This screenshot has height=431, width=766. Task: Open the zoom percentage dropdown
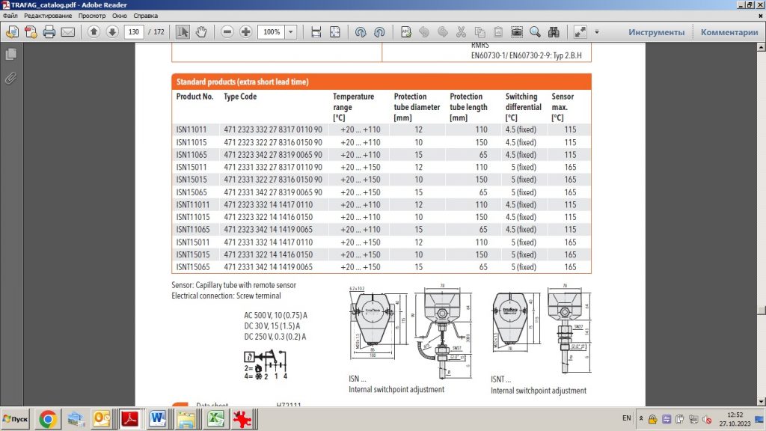(290, 32)
